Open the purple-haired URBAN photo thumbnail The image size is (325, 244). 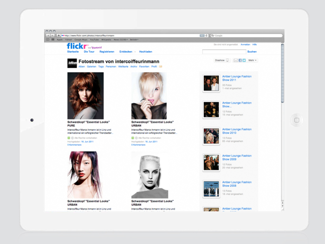click(x=85, y=175)
